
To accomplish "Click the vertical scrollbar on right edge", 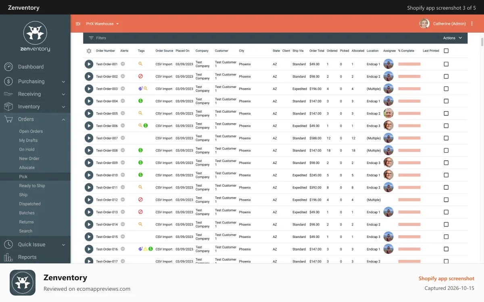I will coord(482,42).
